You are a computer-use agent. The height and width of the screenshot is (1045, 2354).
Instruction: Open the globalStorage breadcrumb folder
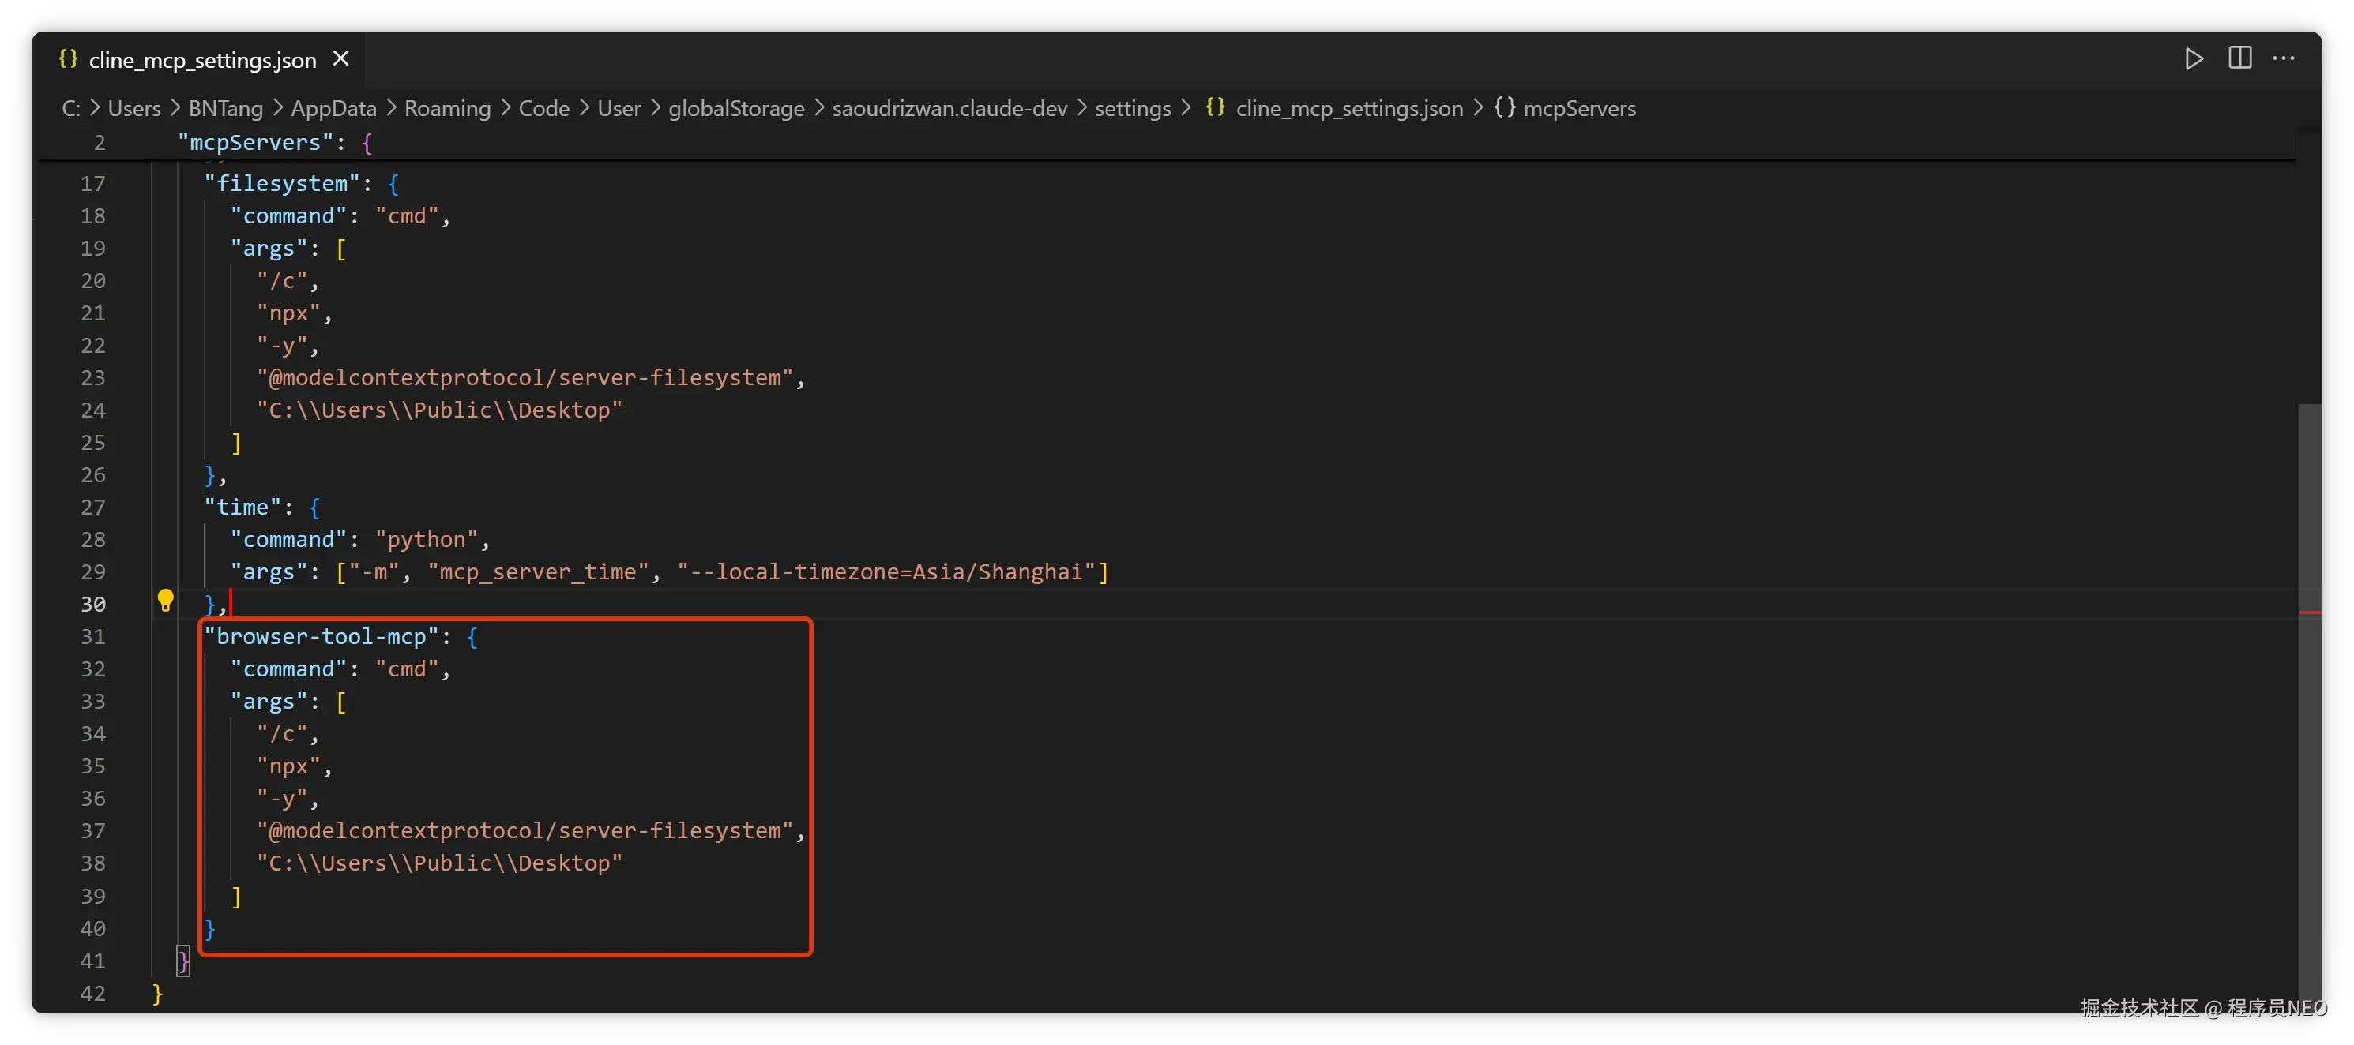pos(735,109)
